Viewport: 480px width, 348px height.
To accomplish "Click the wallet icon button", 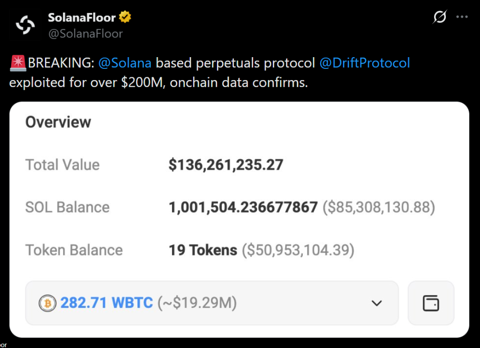I will (431, 303).
